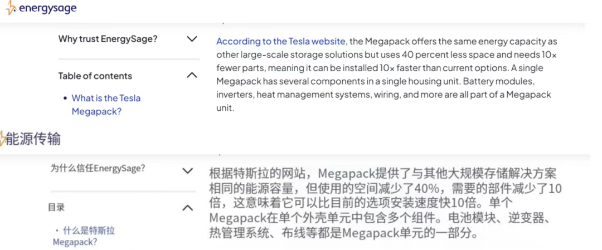Open the 什么是特斯拉 Megapack? link
The height and width of the screenshot is (250, 602).
click(84, 236)
